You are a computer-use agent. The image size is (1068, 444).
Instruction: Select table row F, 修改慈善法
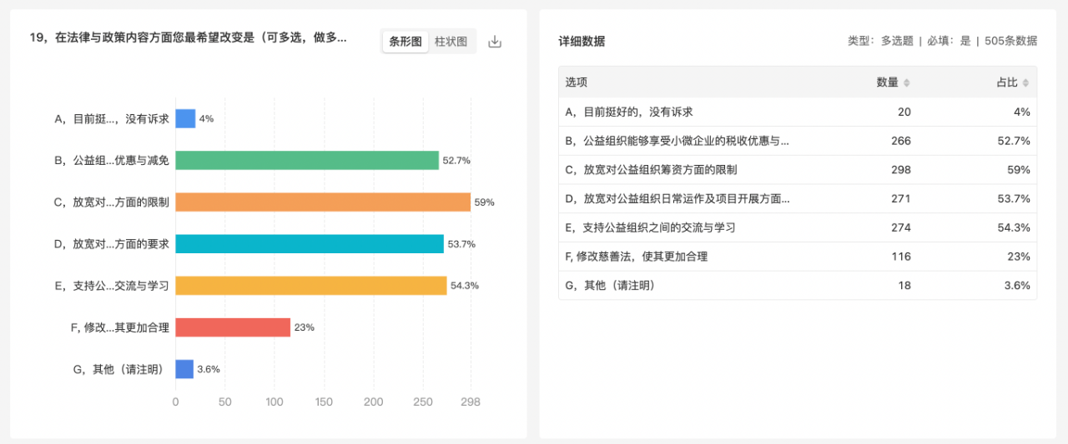click(x=798, y=257)
